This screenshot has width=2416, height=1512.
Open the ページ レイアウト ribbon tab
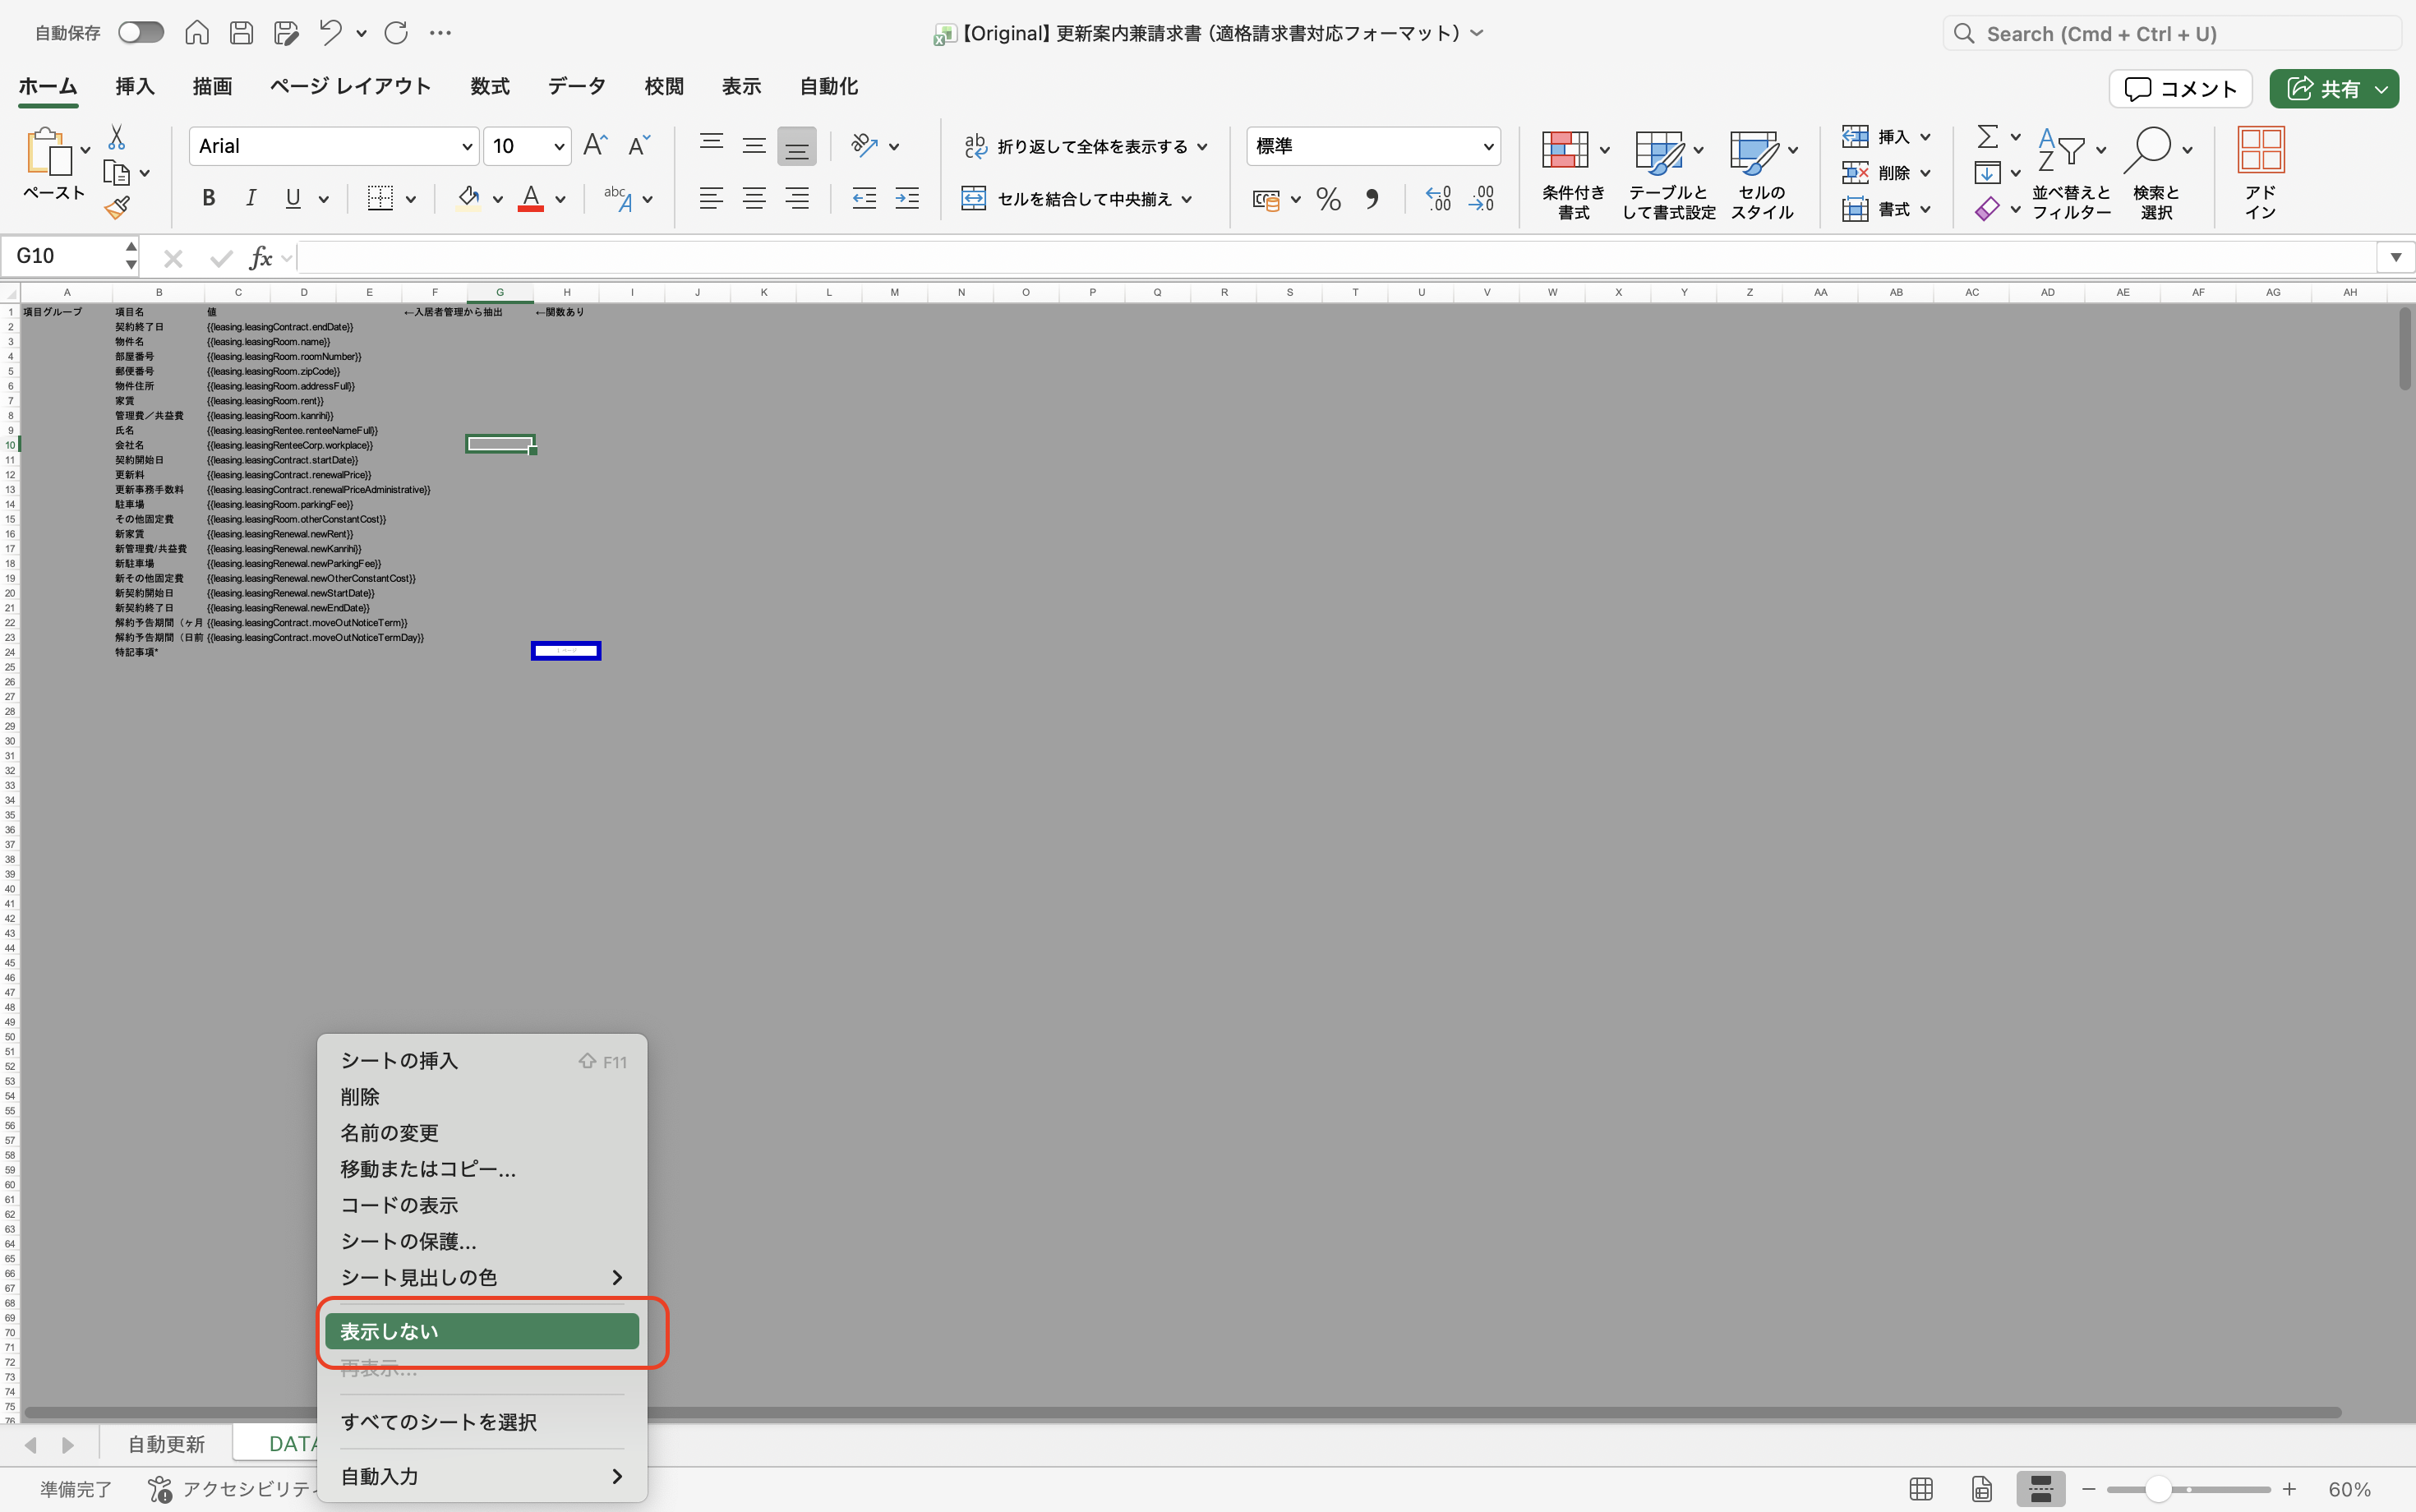point(350,87)
